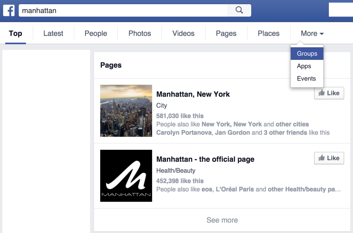Like the Manhattan, New York page

329,93
